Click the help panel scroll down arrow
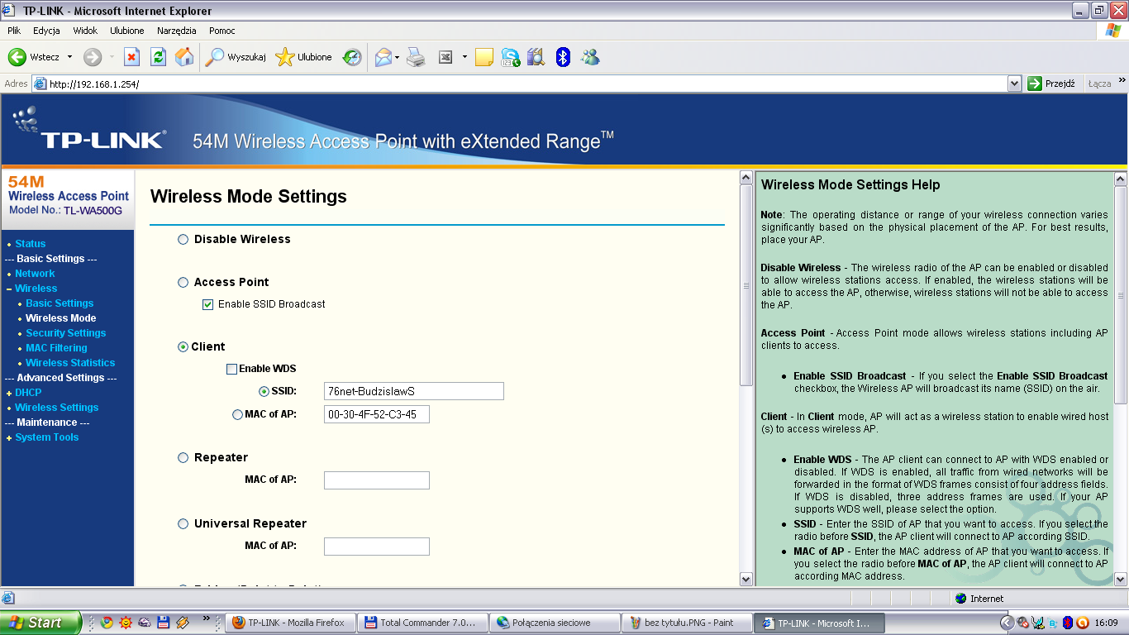 point(1120,580)
